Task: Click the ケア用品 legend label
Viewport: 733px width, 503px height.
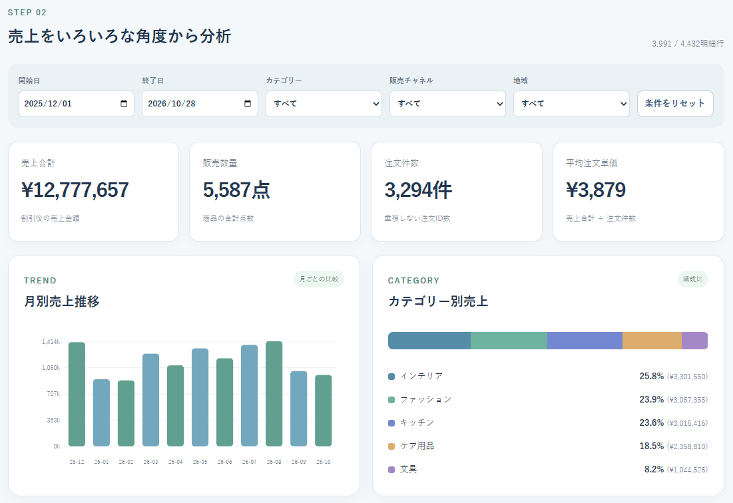Action: point(417,446)
